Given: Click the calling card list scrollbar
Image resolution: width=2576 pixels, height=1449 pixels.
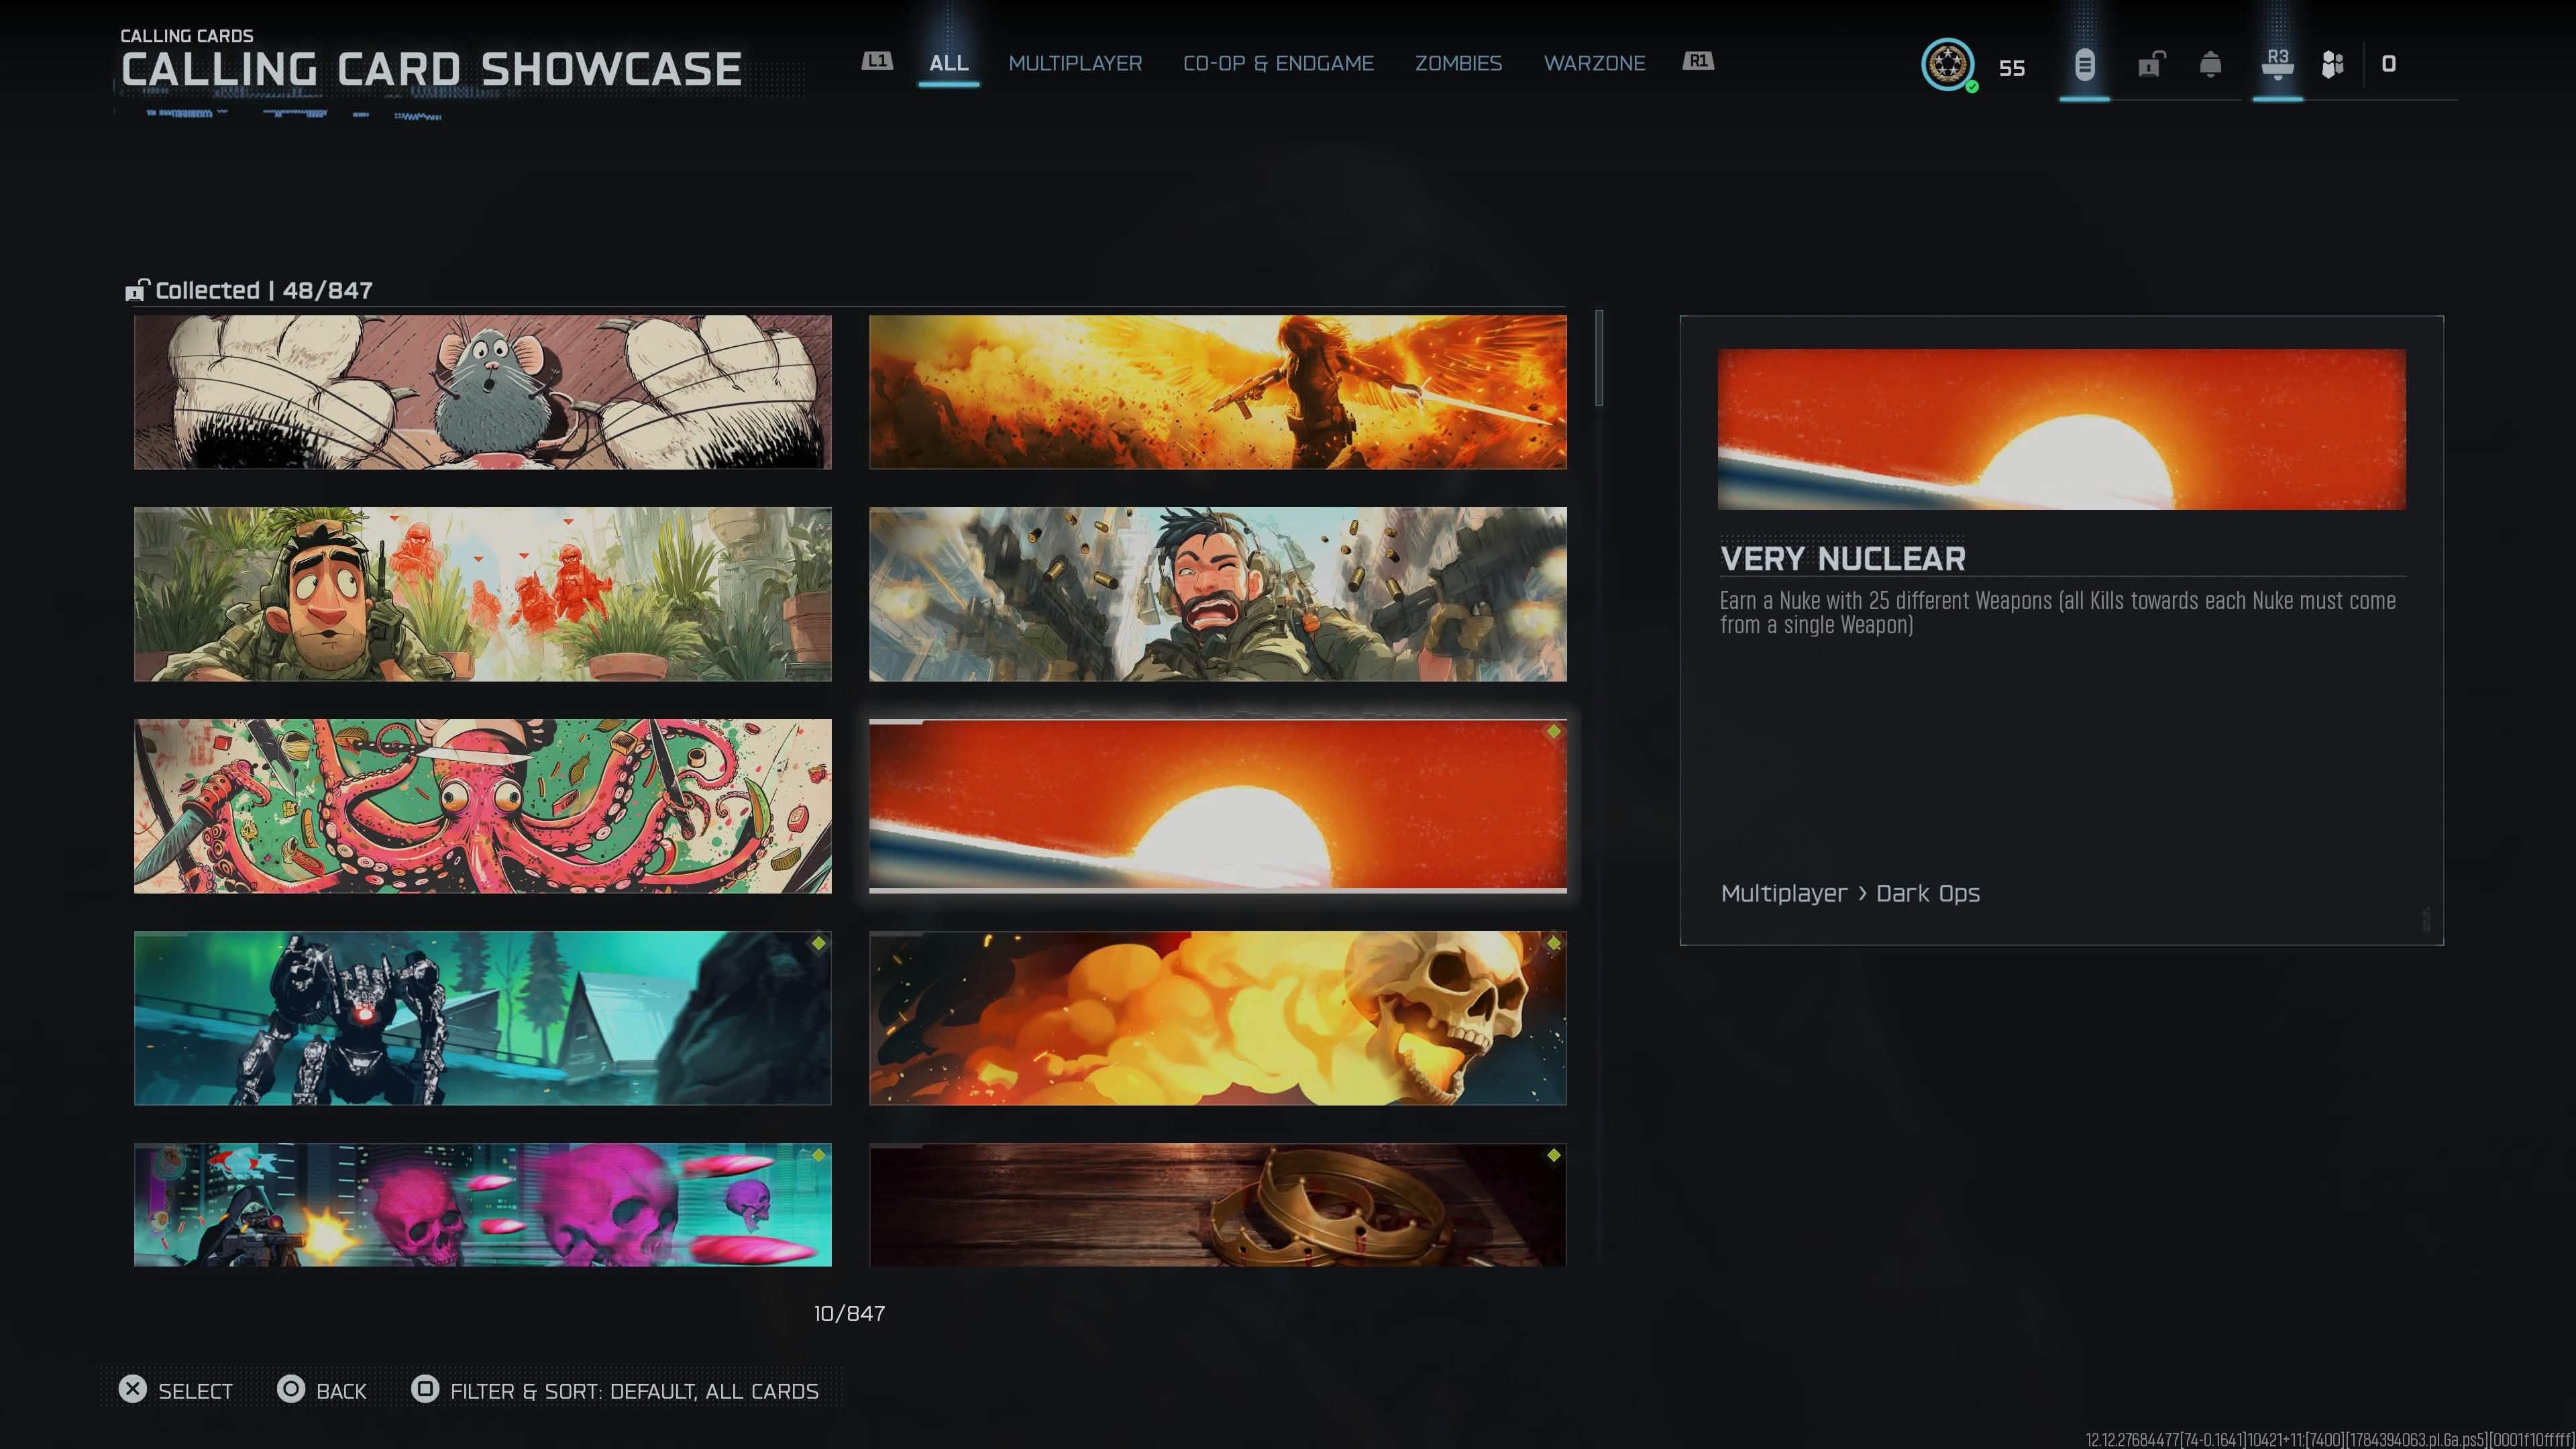Looking at the screenshot, I should 1600,358.
